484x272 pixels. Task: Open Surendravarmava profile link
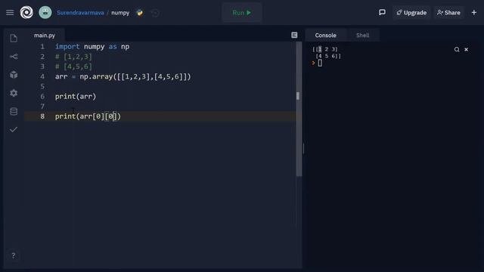(x=80, y=13)
